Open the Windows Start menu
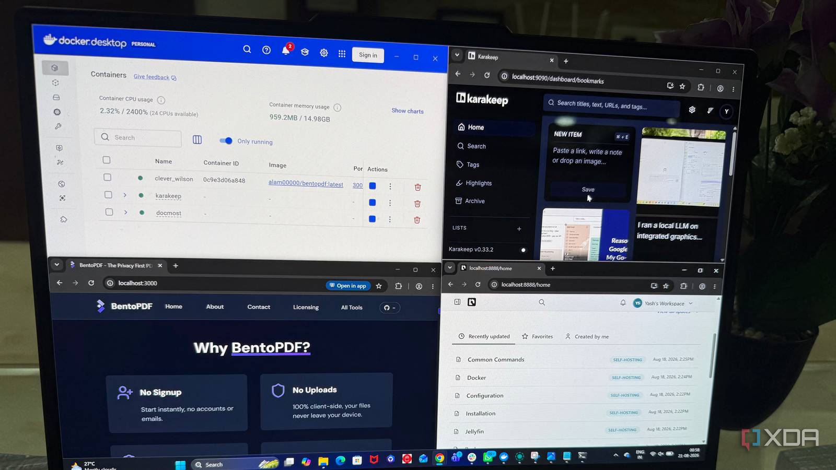The height and width of the screenshot is (470, 836). (x=180, y=465)
